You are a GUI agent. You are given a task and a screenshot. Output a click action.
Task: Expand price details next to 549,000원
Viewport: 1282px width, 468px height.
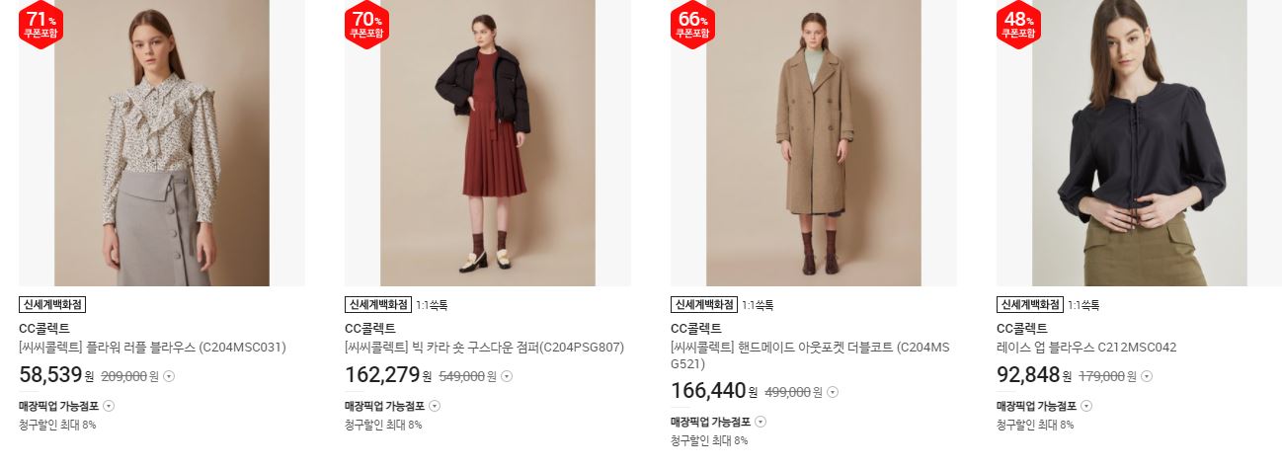(x=507, y=376)
